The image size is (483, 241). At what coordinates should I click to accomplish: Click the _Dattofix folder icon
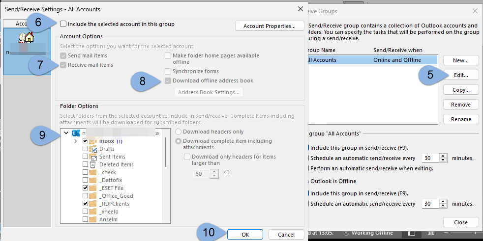[93, 180]
